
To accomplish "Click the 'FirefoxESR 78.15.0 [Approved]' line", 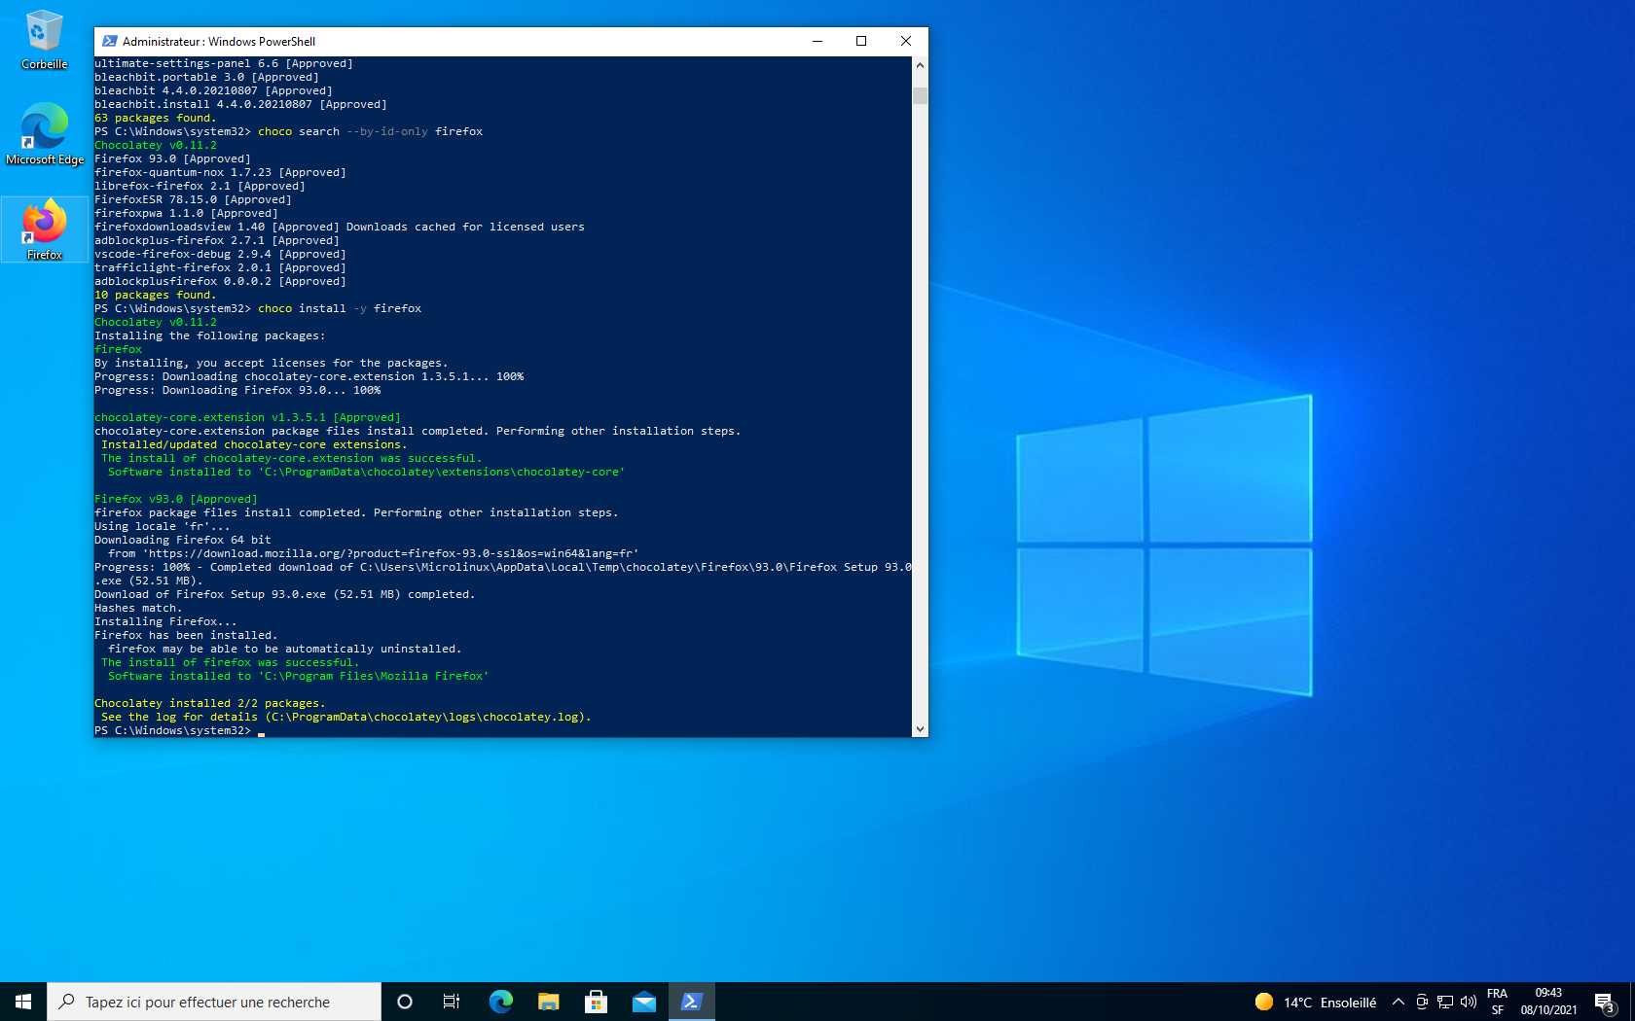I will tap(193, 199).
